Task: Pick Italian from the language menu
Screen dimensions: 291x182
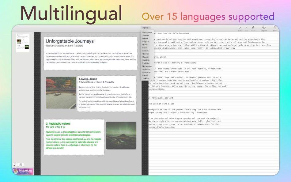Action: point(145,48)
